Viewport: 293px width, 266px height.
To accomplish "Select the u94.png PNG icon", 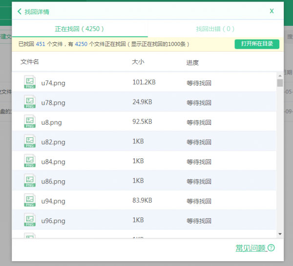I will 30,201.
